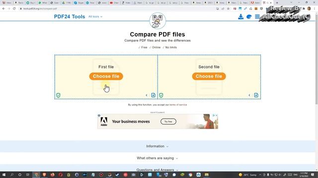The image size is (318, 178).
Task: Open Task View from taskbar
Action: (x=28, y=175)
